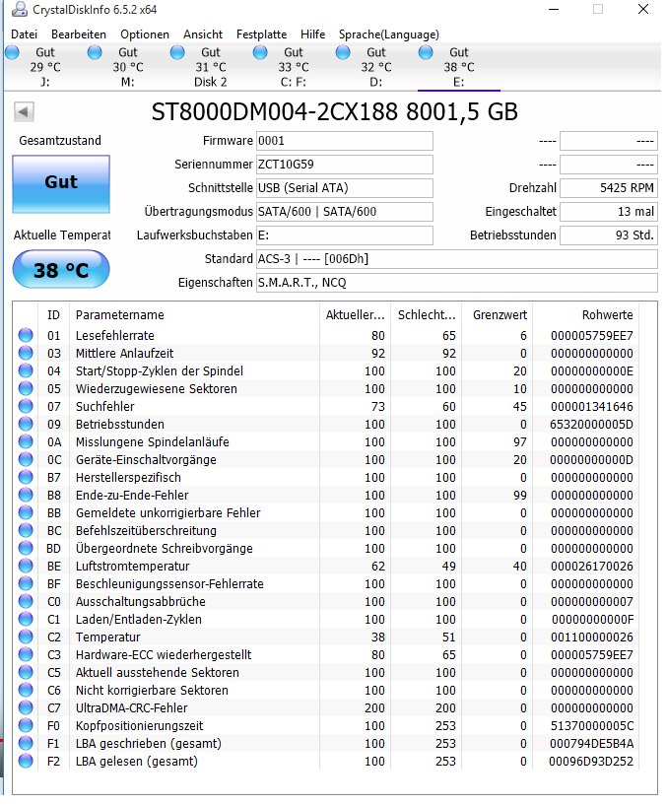Select the M: drive status orb

tap(95, 52)
